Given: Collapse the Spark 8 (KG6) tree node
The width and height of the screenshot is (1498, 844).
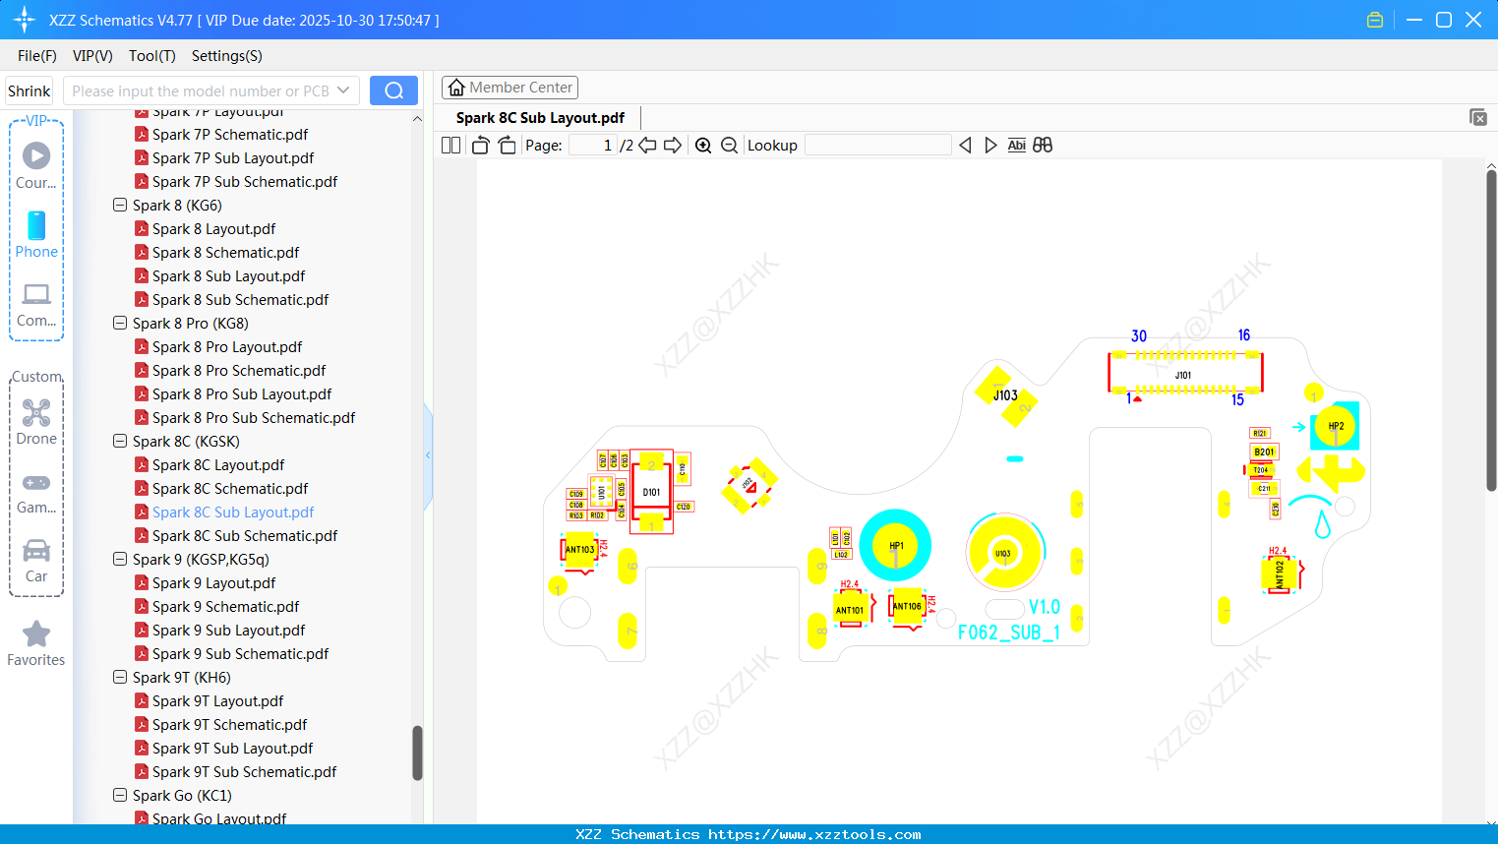Looking at the screenshot, I should point(119,205).
